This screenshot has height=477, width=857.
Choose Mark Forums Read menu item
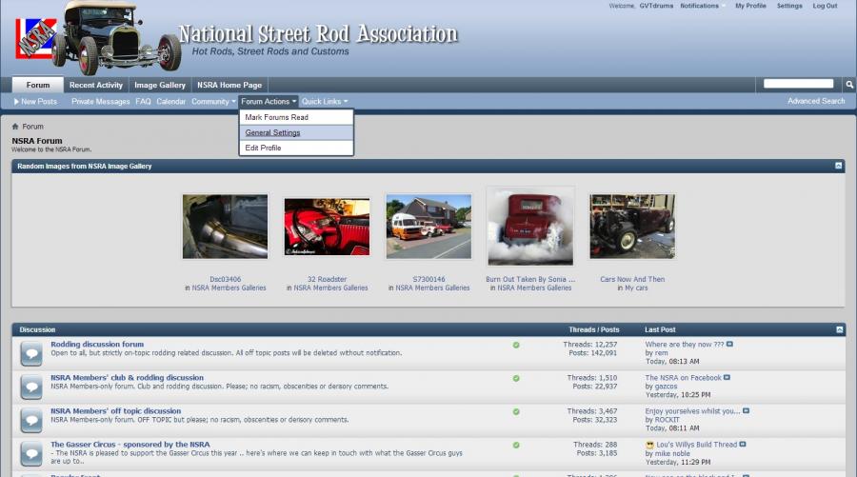276,117
